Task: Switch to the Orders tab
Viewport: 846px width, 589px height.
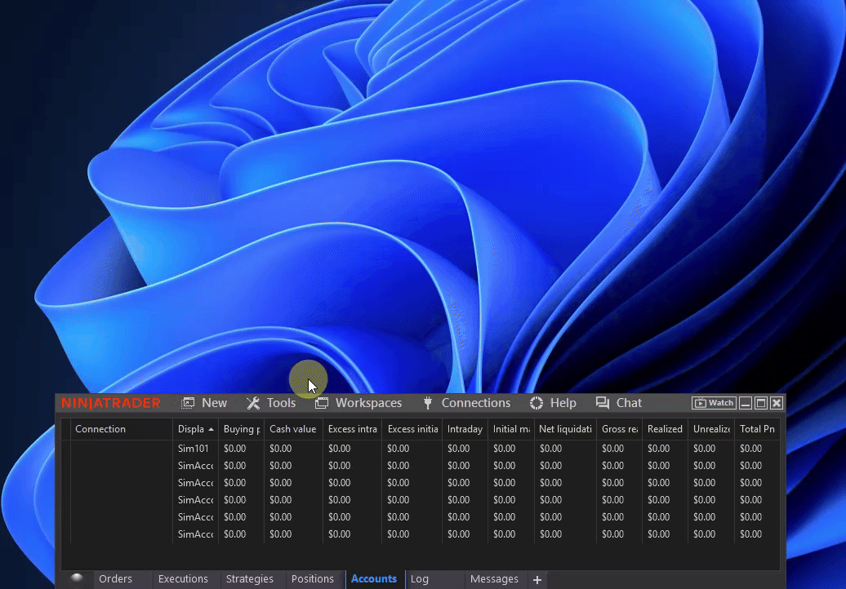Action: [115, 579]
